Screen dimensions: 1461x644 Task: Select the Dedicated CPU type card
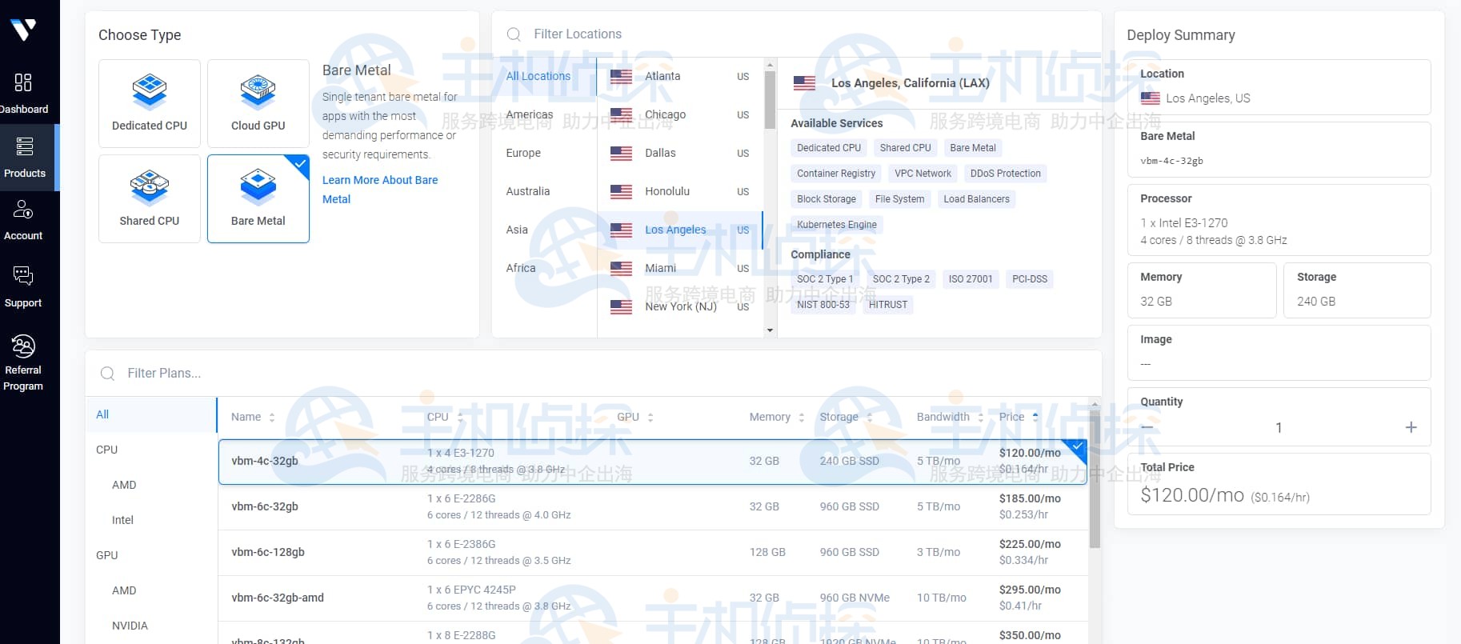coord(150,103)
